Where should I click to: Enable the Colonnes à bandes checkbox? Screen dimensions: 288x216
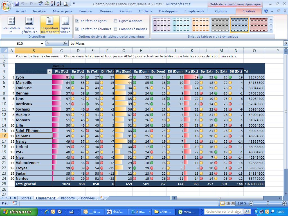(116, 29)
